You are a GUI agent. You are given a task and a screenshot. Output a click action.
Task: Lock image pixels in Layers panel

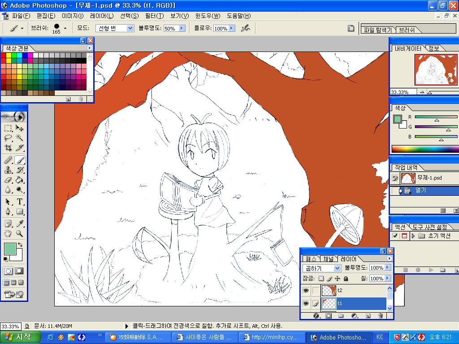pyautogui.click(x=329, y=279)
